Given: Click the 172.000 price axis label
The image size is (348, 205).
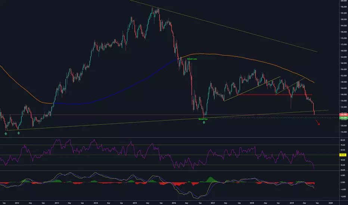Looking at the screenshot, I should [344, 44].
